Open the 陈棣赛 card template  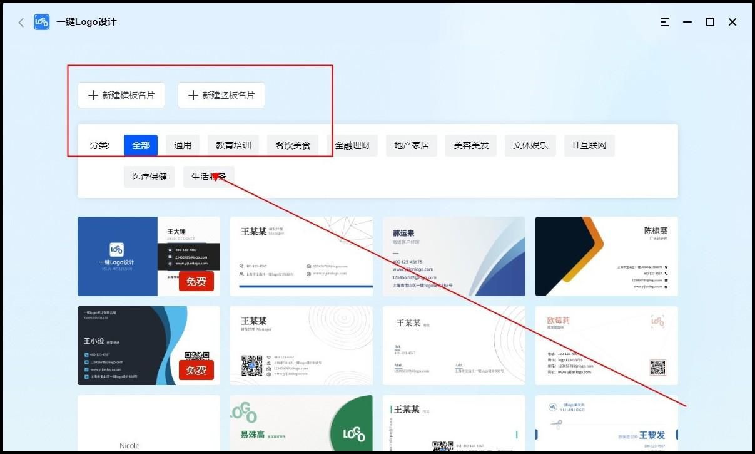click(x=607, y=256)
